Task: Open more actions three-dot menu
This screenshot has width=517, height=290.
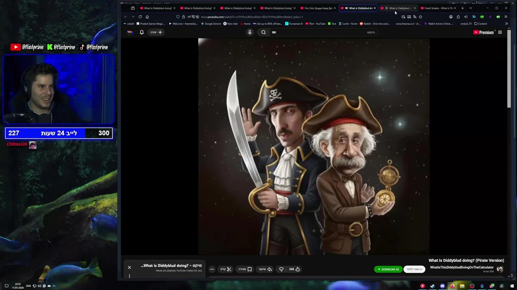Action: [x=212, y=269]
